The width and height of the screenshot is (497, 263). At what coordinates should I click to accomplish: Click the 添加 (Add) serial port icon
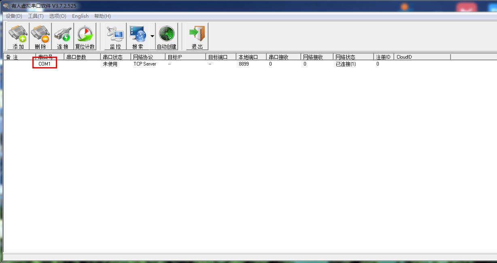click(18, 36)
